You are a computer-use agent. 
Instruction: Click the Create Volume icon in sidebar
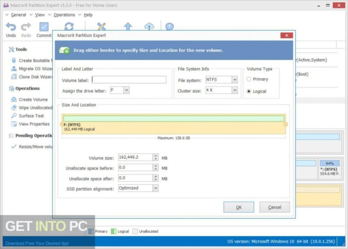point(14,100)
